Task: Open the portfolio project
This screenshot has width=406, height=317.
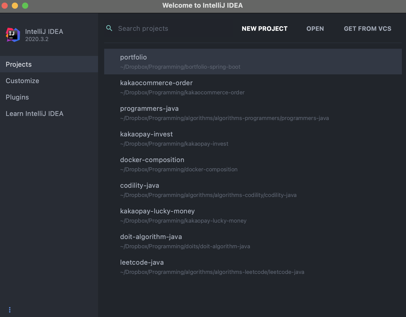Action: [x=253, y=62]
